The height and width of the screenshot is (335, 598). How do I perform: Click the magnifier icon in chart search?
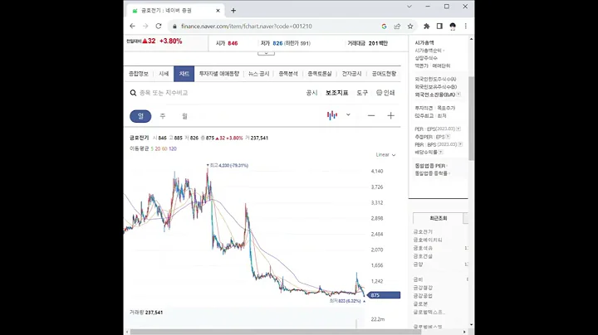(x=133, y=93)
